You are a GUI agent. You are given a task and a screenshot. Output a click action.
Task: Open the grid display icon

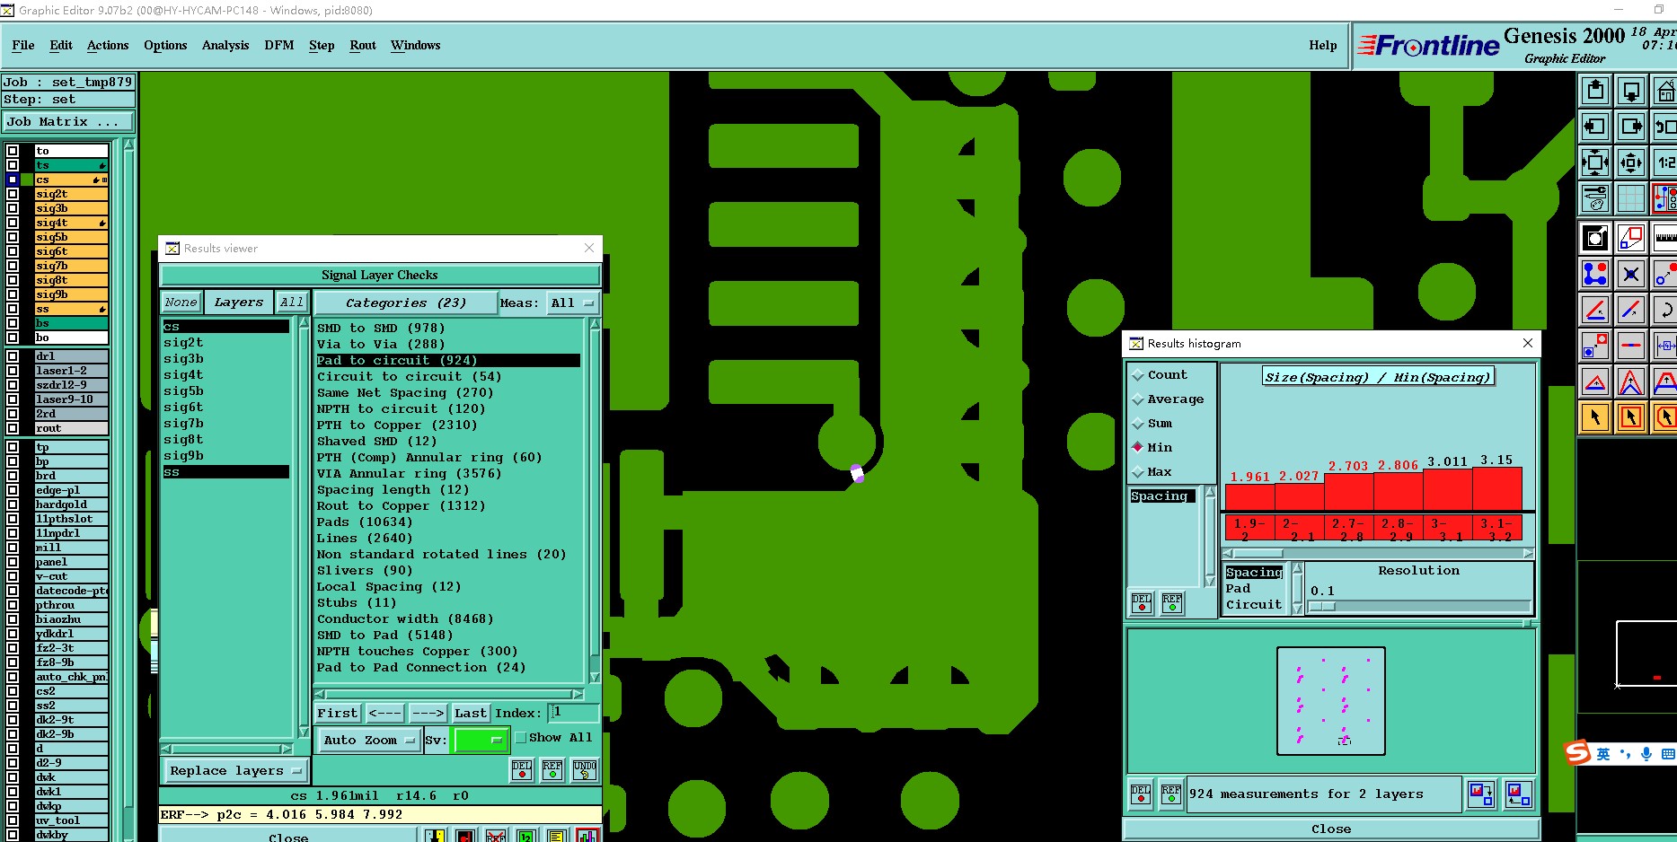(1630, 198)
